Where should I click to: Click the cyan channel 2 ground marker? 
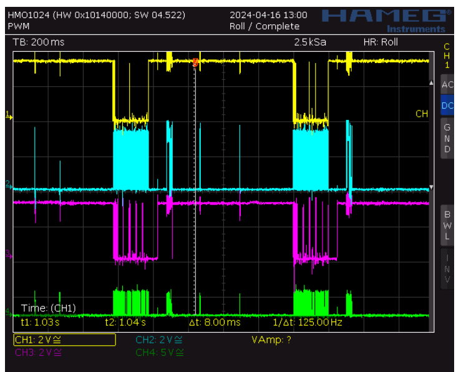coord(9,185)
